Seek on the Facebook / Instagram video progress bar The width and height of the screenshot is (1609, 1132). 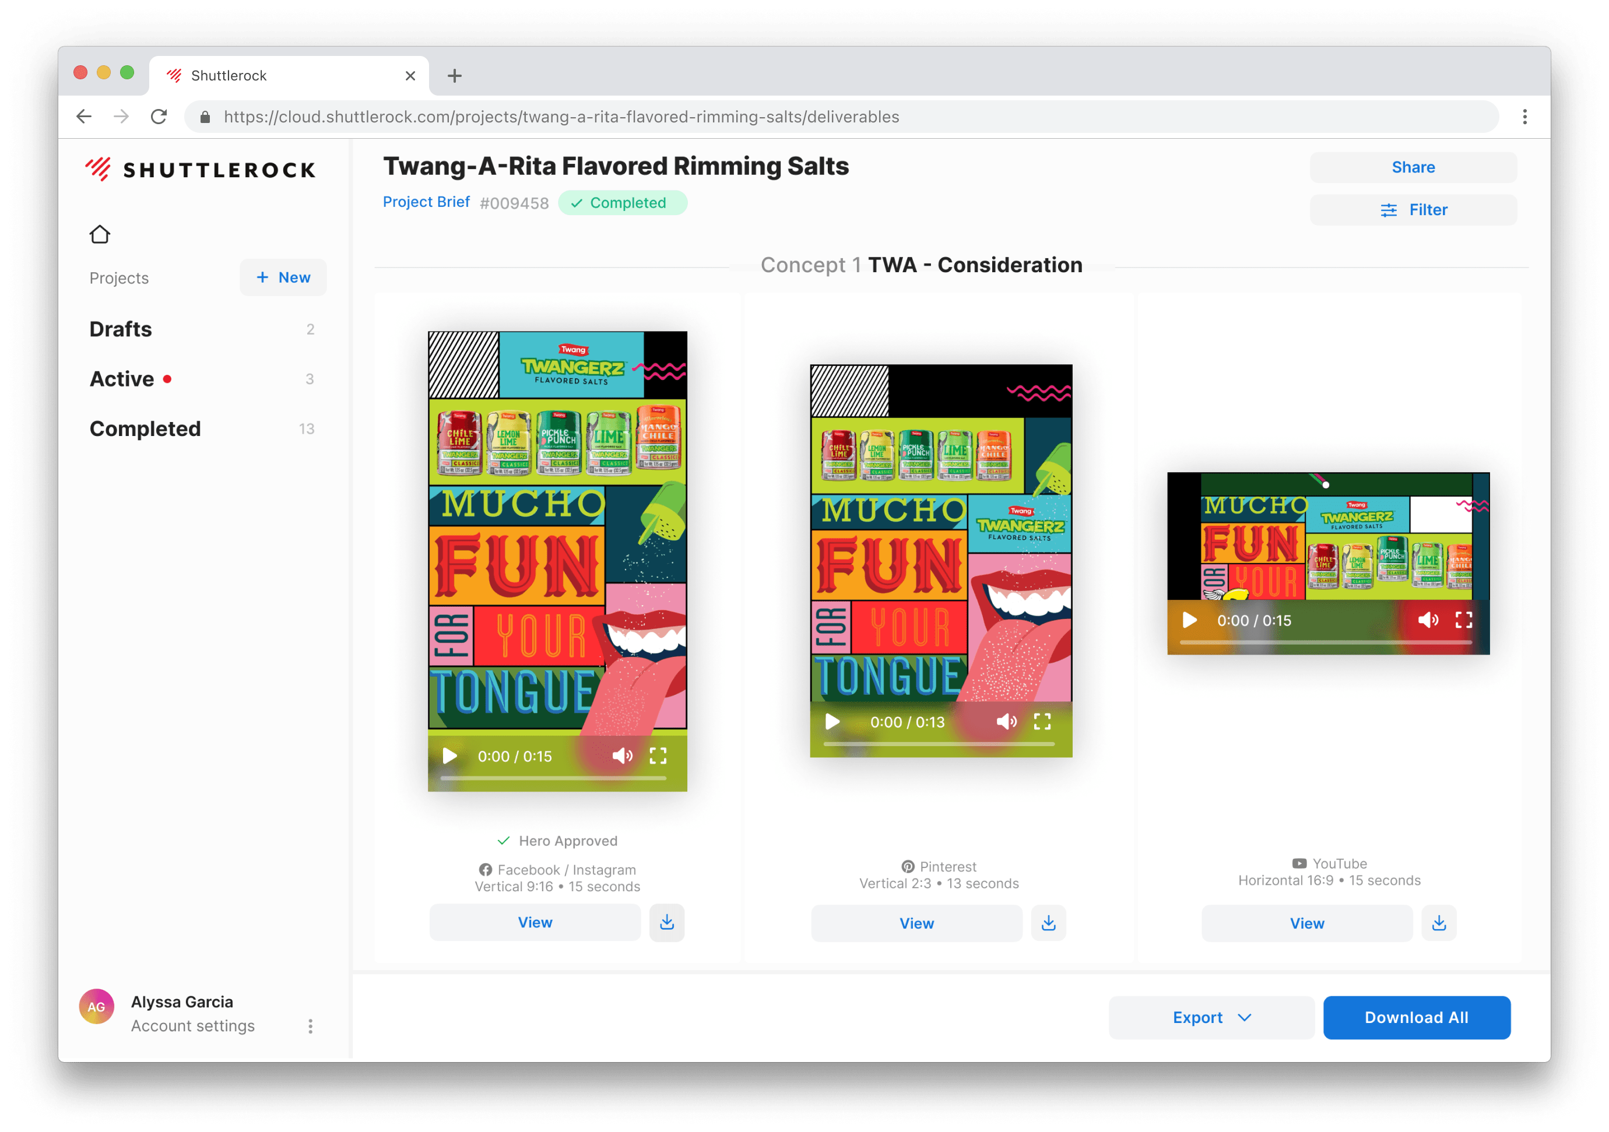pyautogui.click(x=554, y=778)
